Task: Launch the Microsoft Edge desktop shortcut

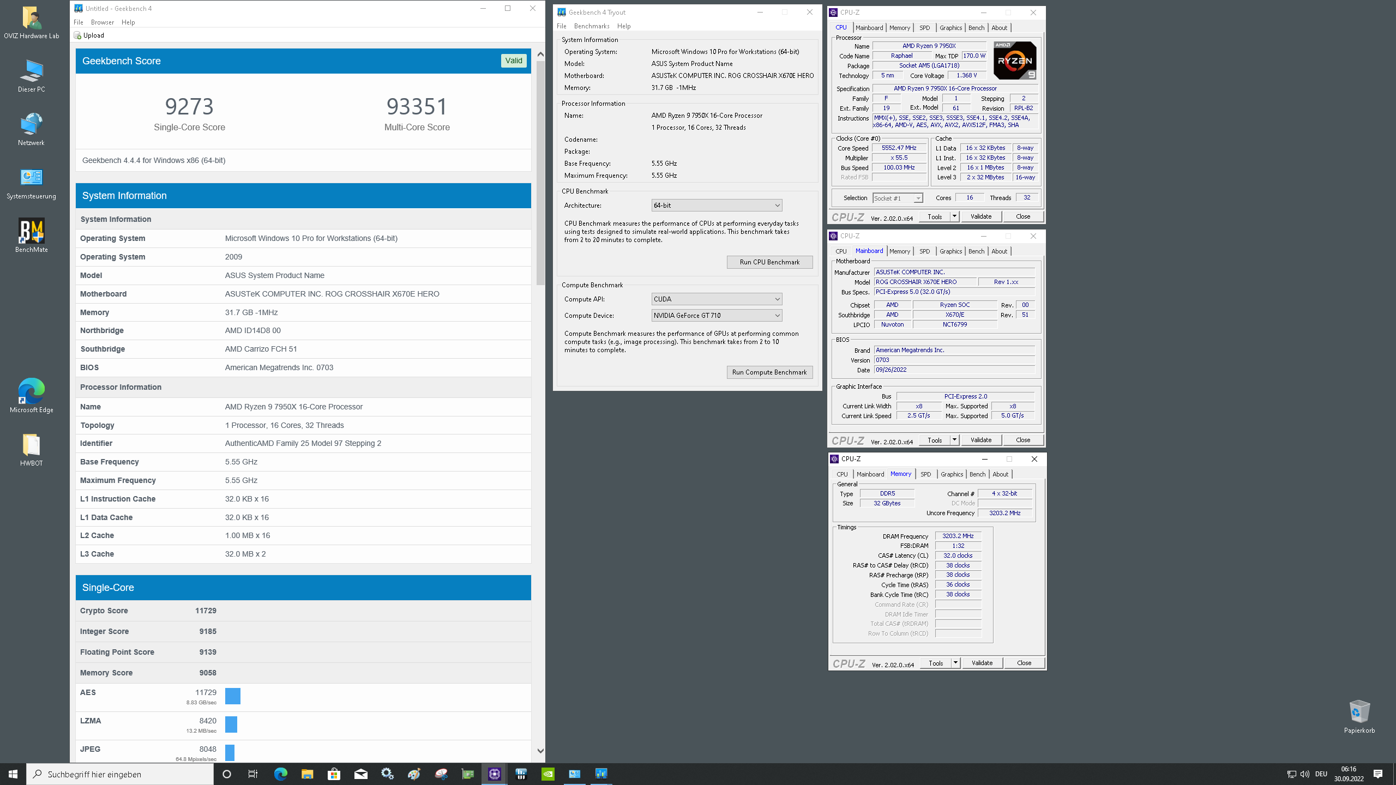Action: coord(31,396)
